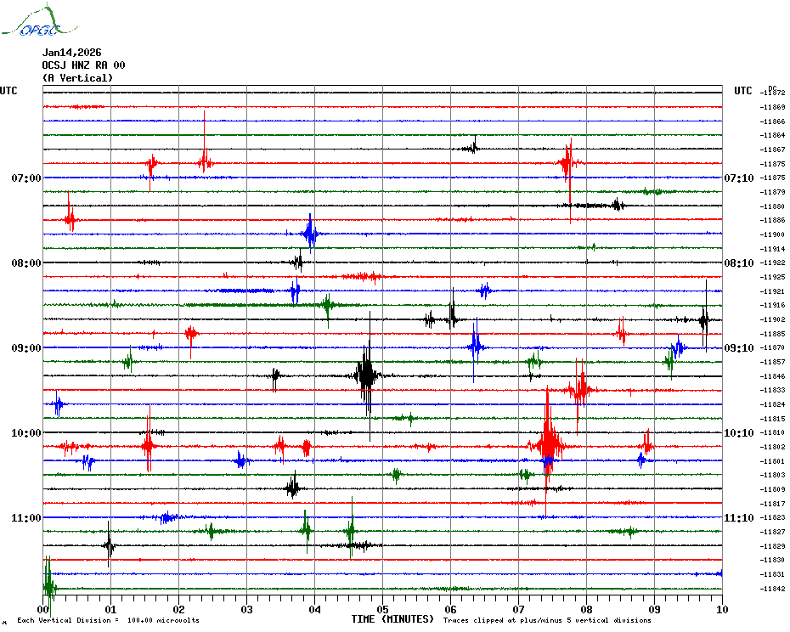Click the -11914 offset value on right

773,249
